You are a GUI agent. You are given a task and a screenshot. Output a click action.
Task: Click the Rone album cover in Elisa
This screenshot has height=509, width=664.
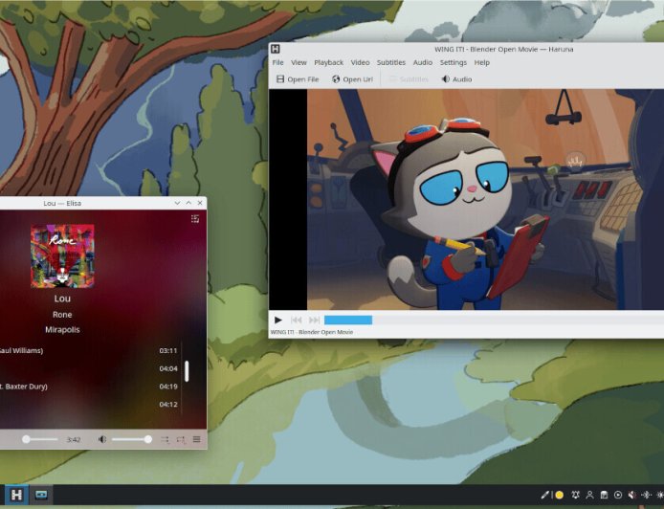click(62, 256)
